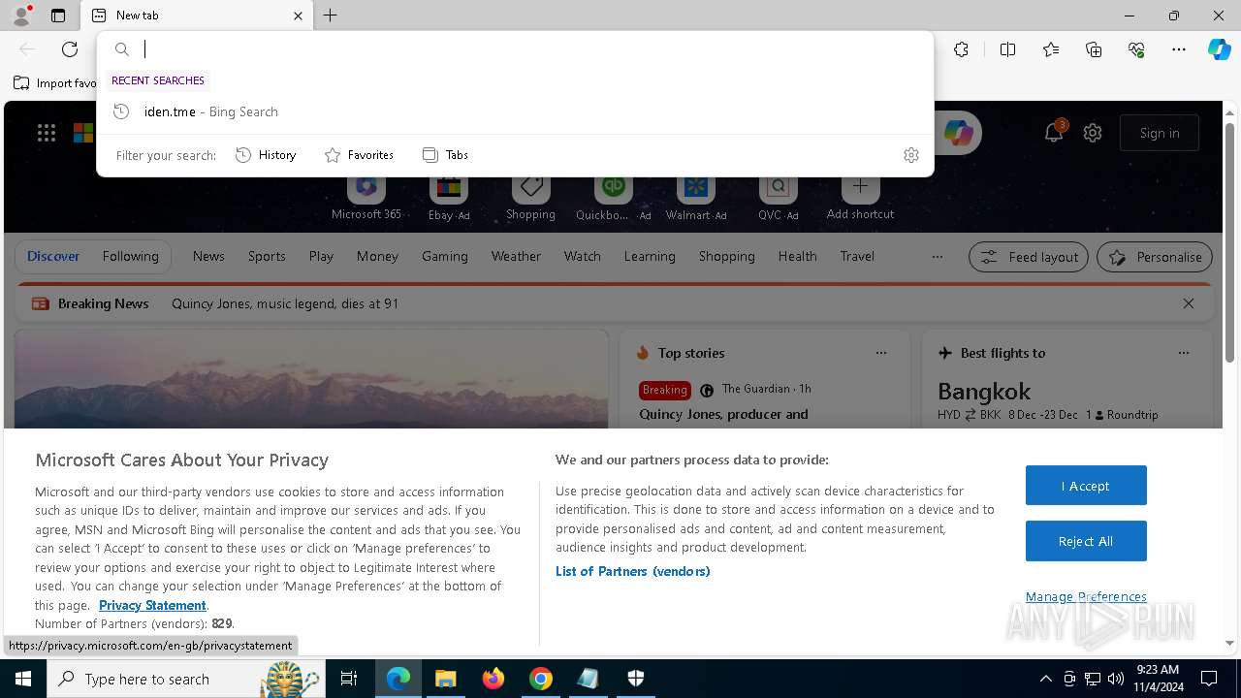Viewport: 1241px width, 698px height.
Task: Open the Health category
Action: [x=797, y=256]
